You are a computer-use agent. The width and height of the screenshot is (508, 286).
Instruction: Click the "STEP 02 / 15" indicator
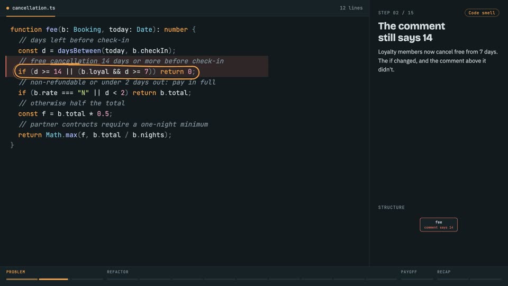tap(396, 13)
